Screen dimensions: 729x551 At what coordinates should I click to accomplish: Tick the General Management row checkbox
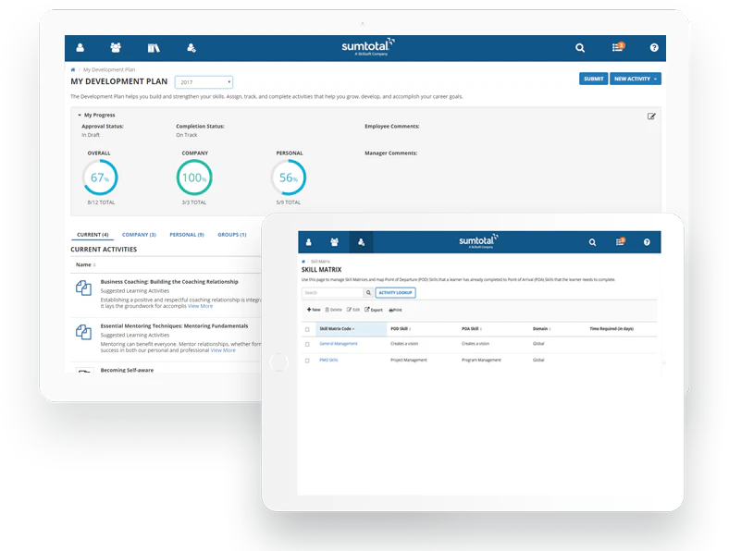307,344
